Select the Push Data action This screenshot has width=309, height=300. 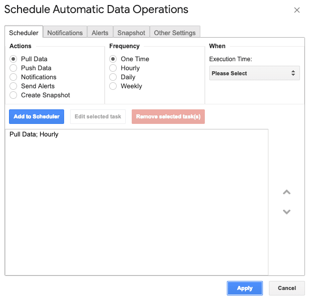point(13,68)
